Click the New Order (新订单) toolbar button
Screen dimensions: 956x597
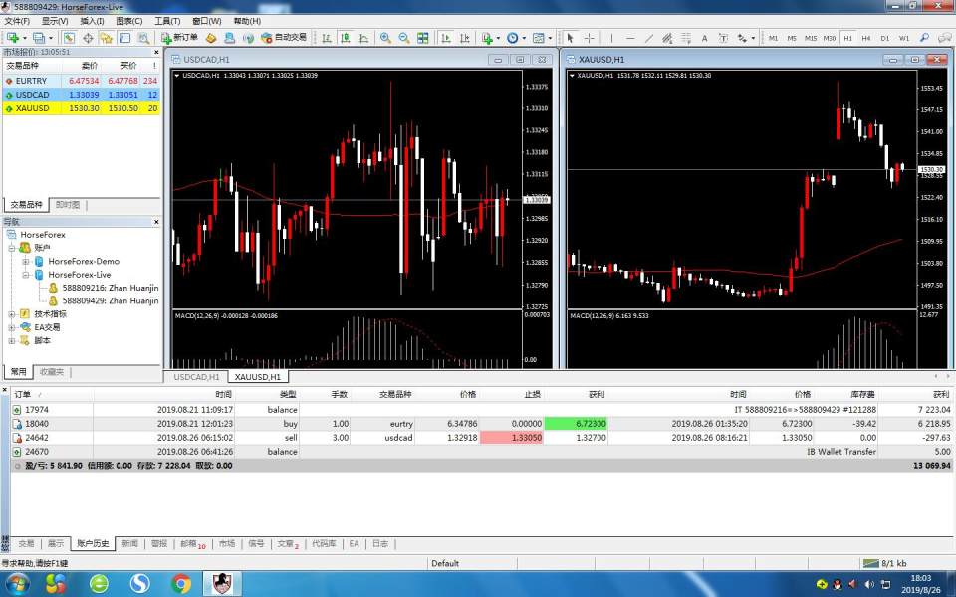click(180, 38)
